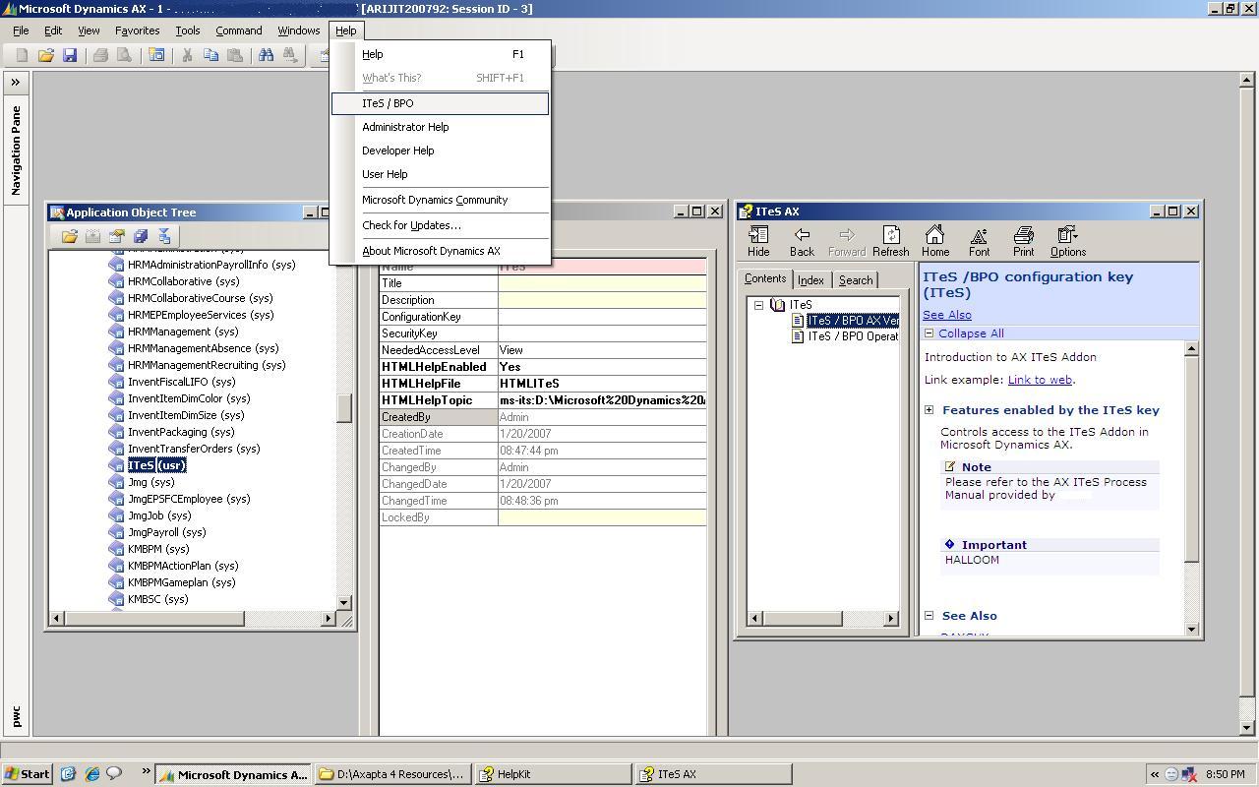Select InventPackaging (sys) tree node

[181, 432]
